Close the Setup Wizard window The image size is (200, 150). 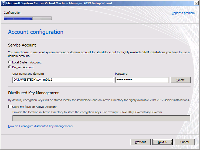[x=196, y=3]
